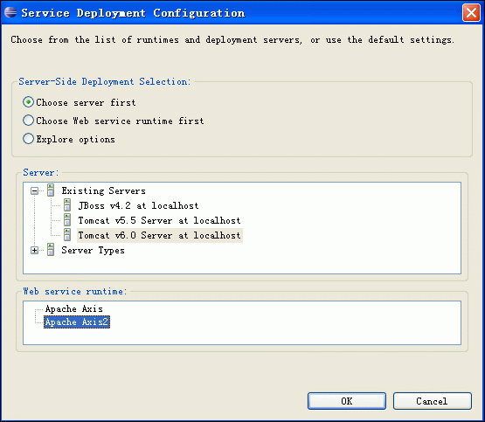Click the JBoss v4.2 server icon

click(x=67, y=205)
